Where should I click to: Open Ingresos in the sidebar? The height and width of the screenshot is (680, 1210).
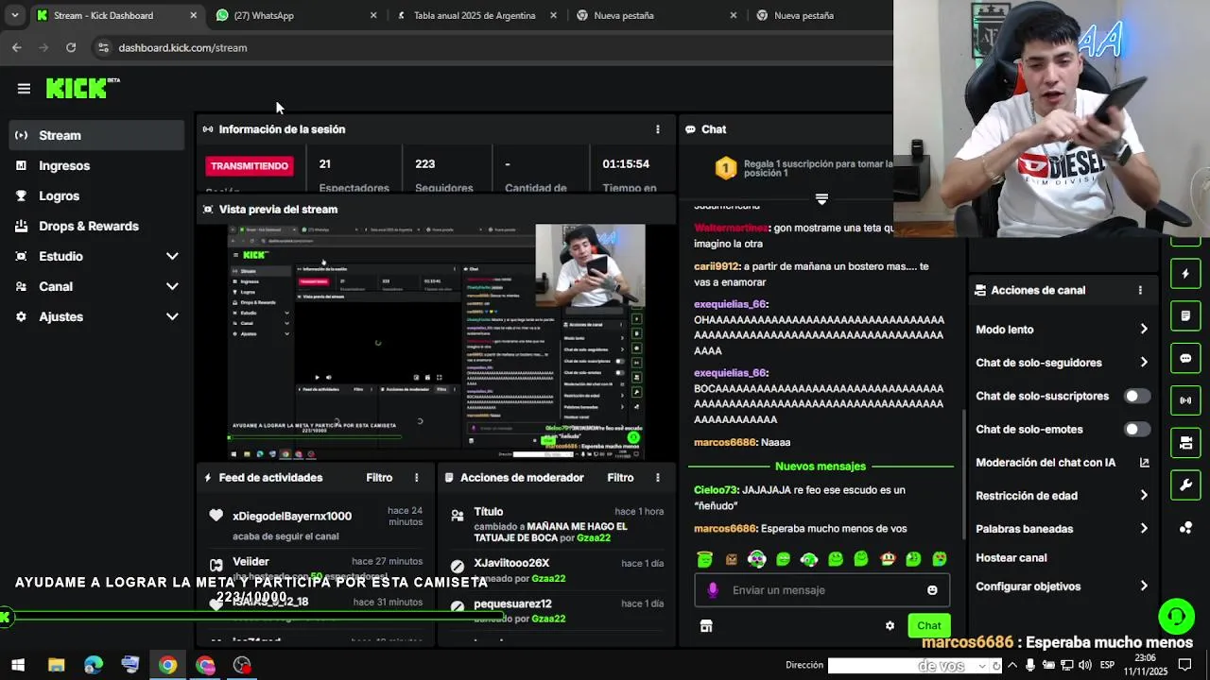coord(95,166)
